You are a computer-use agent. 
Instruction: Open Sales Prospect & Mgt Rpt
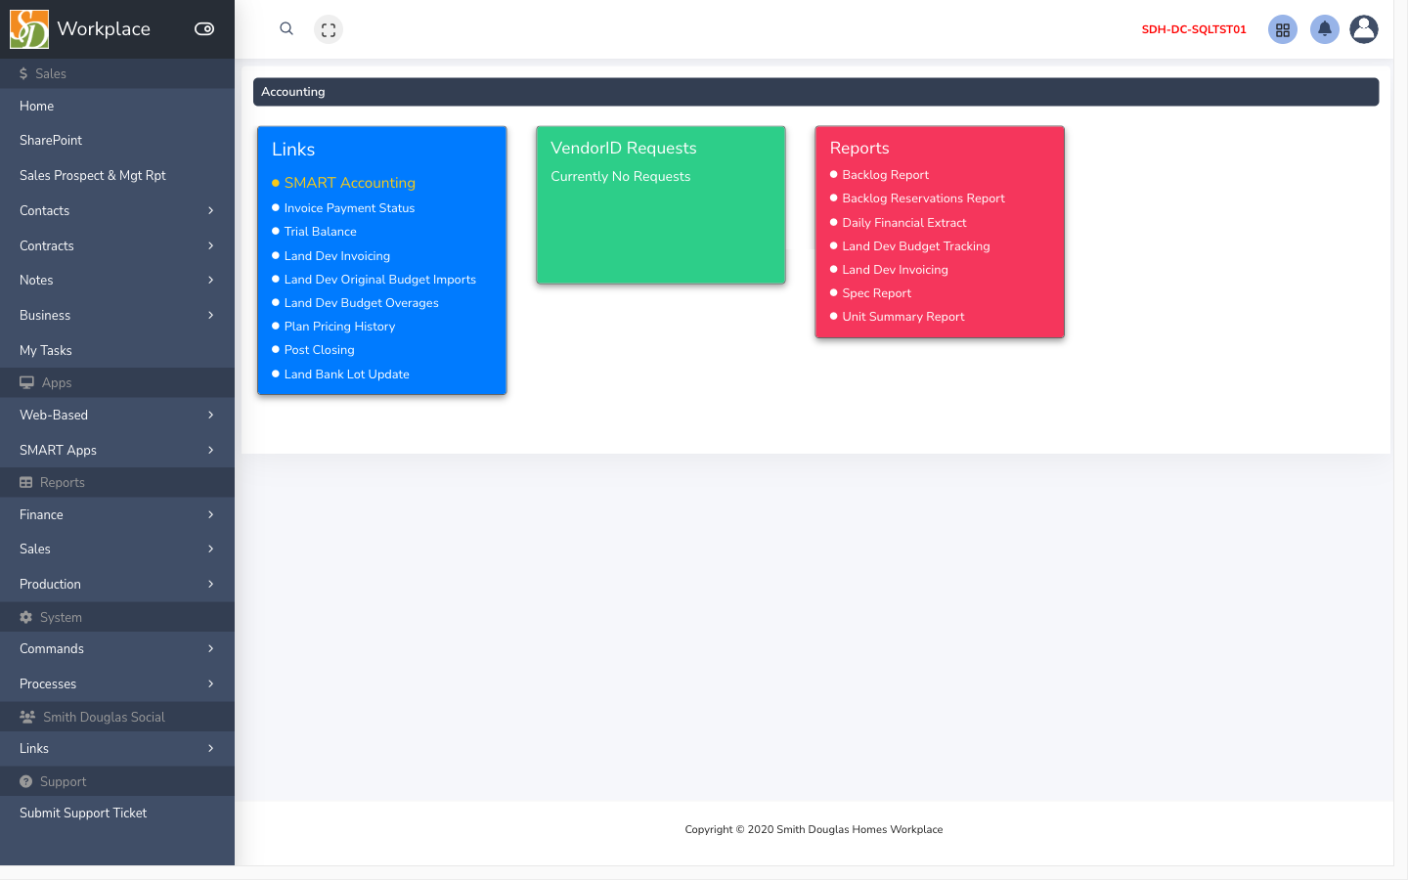tap(117, 176)
